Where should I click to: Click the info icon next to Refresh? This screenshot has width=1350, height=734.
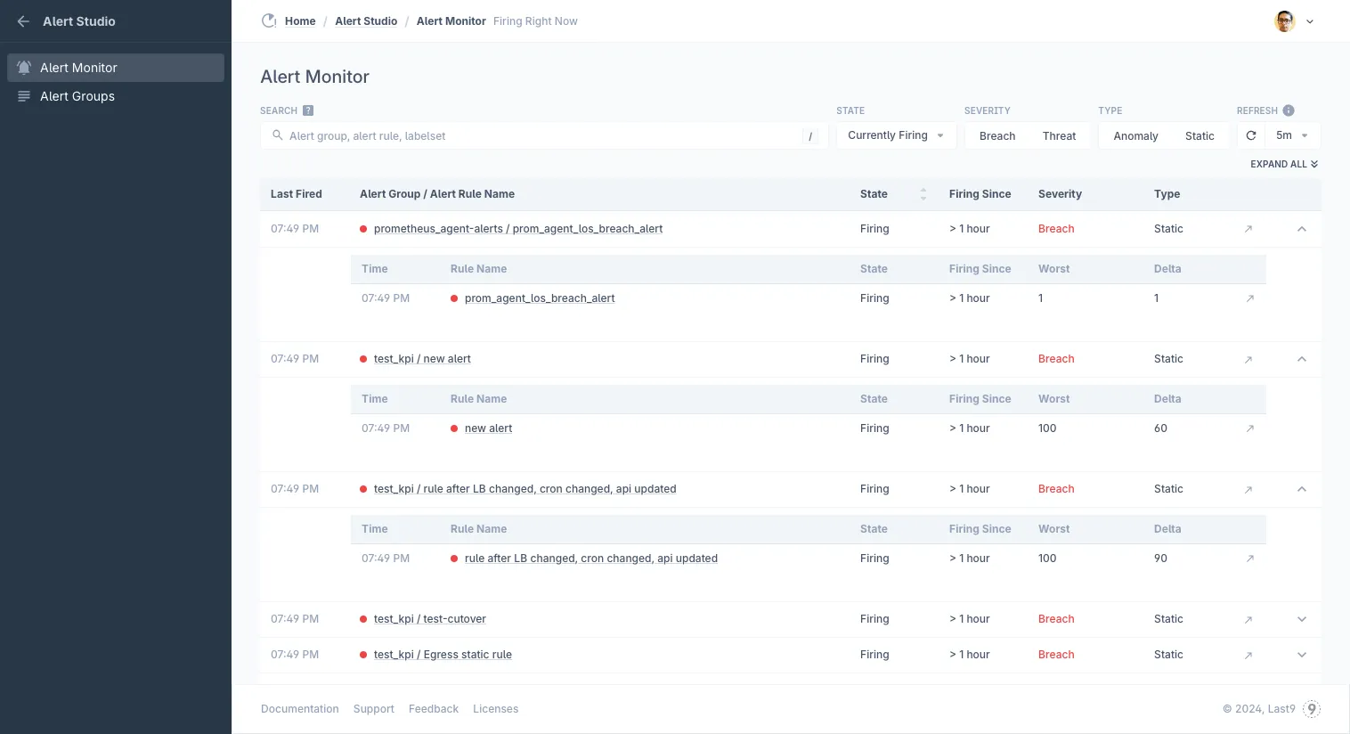point(1289,110)
